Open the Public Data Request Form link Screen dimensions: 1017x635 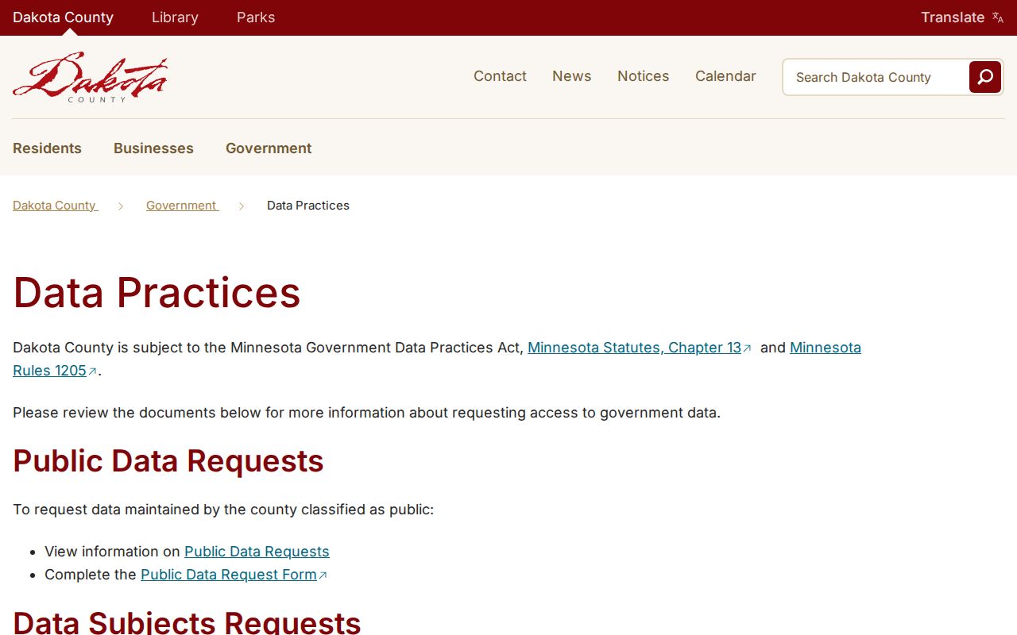tap(229, 575)
